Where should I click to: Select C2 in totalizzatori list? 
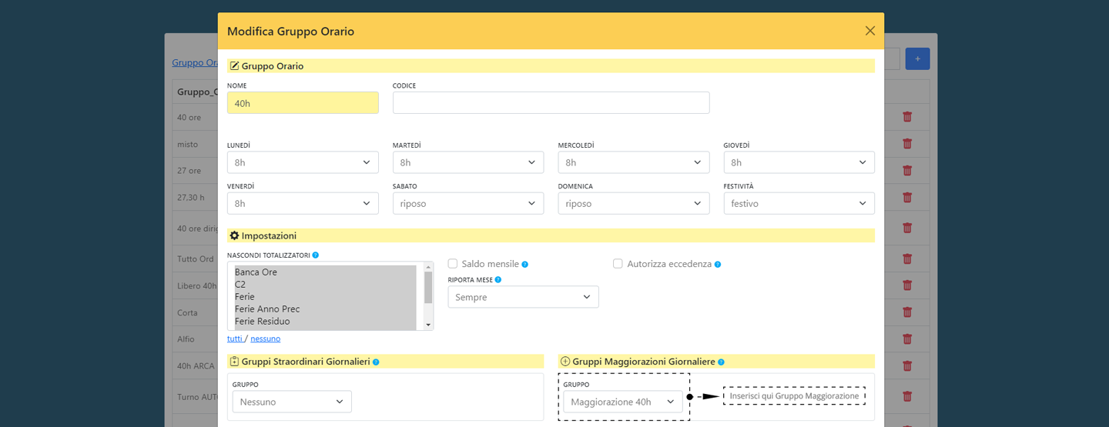point(325,285)
